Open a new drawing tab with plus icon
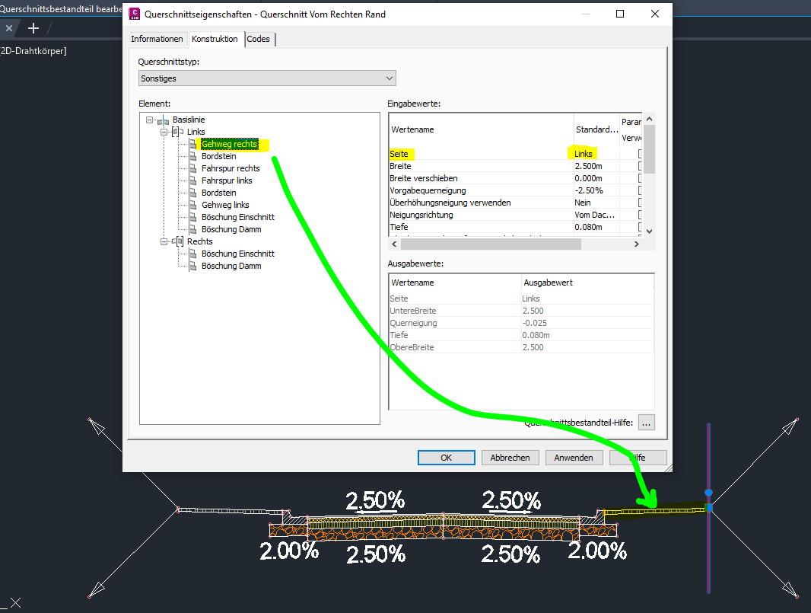Viewport: 811px width, 613px height. 33,28
